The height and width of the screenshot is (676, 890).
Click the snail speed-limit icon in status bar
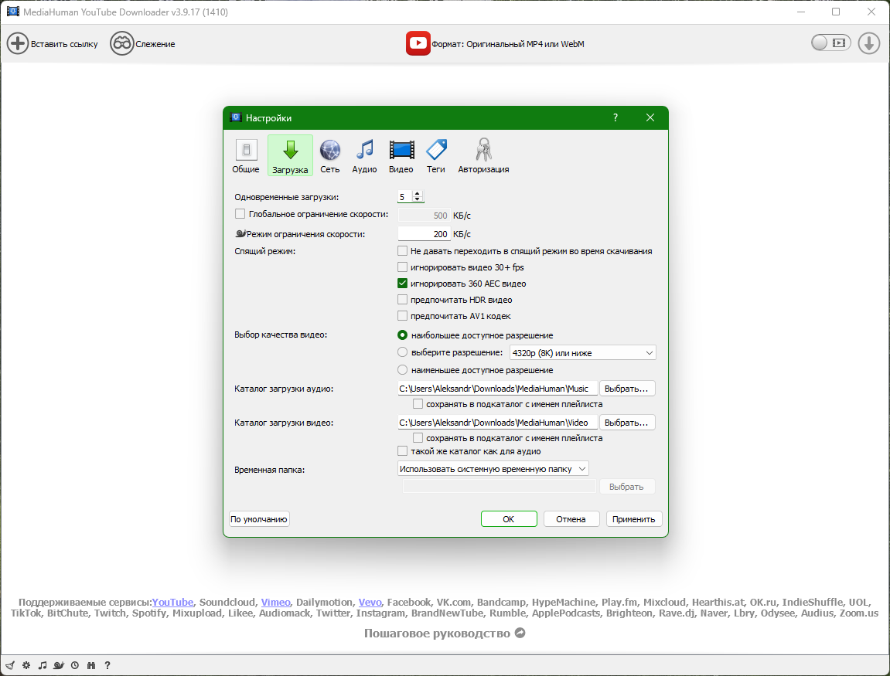coord(58,665)
